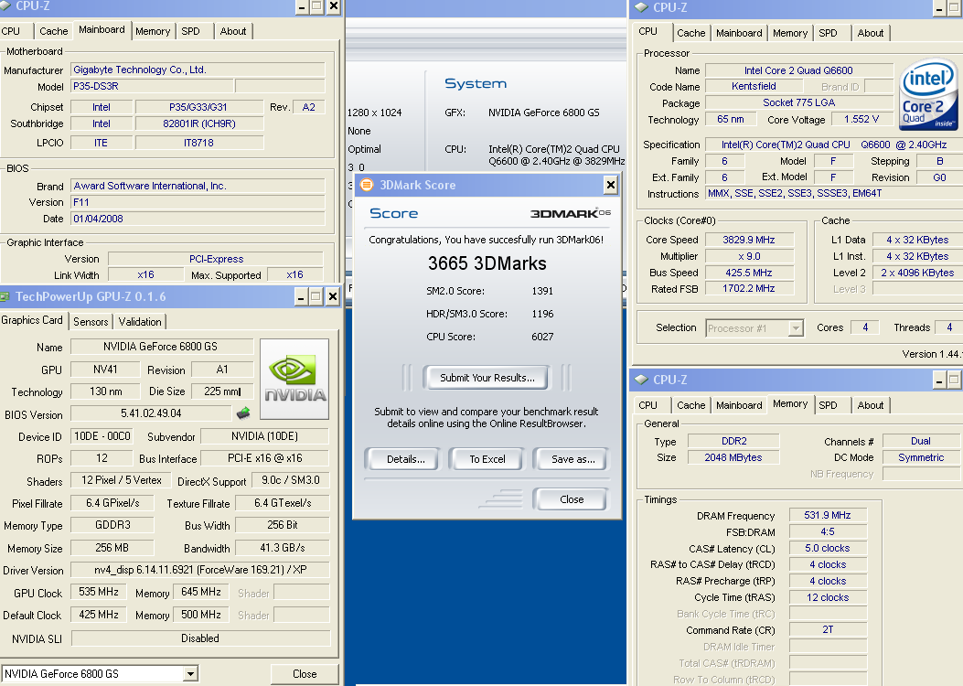
Task: Switch to the Validation tab in GPU-Z
Action: [140, 322]
